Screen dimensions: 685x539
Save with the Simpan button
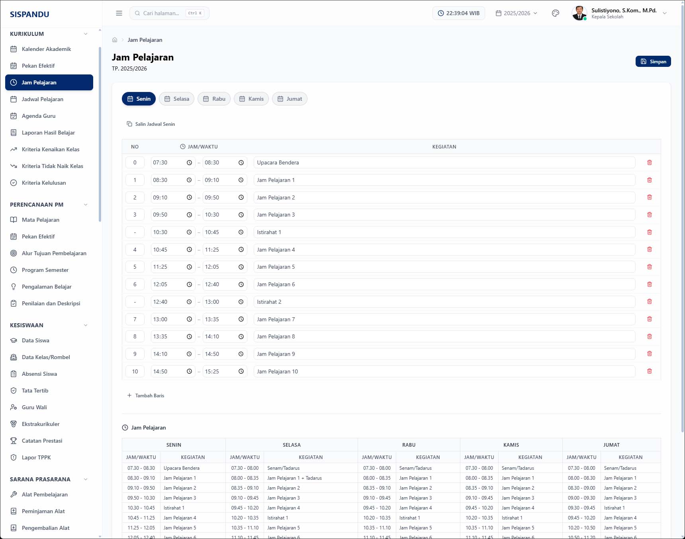(653, 61)
